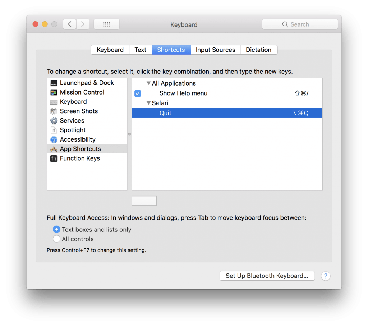Click the Services gear icon
Image resolution: width=368 pixels, height=327 pixels.
54,121
